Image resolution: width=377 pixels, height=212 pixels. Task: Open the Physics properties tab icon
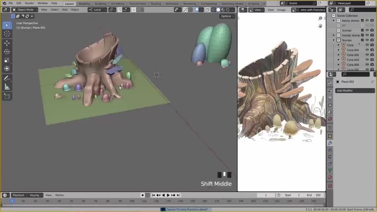(330, 157)
